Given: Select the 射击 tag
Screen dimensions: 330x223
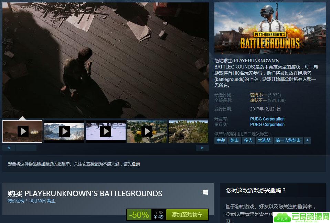Looking at the screenshot, I should [234, 140].
